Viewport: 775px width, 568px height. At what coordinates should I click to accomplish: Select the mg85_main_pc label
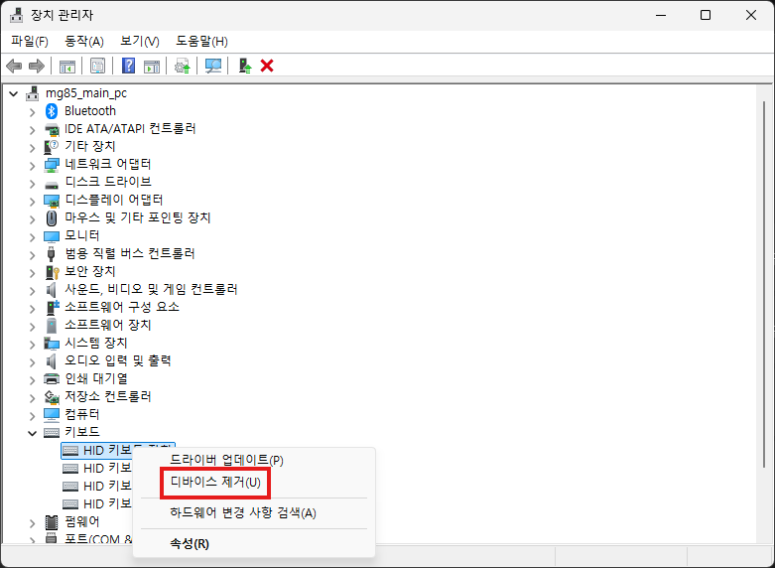(86, 93)
